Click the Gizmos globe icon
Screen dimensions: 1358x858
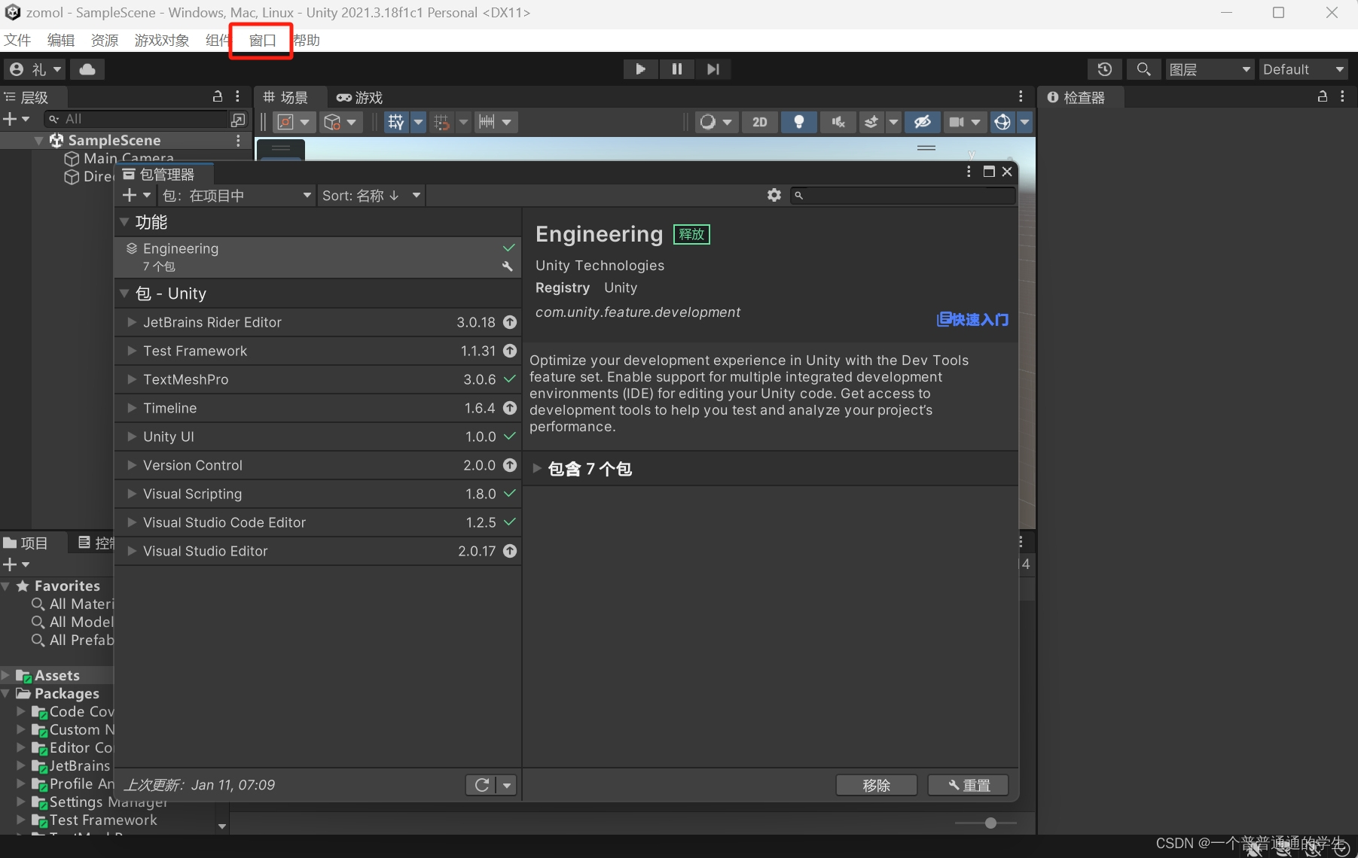pos(1002,122)
